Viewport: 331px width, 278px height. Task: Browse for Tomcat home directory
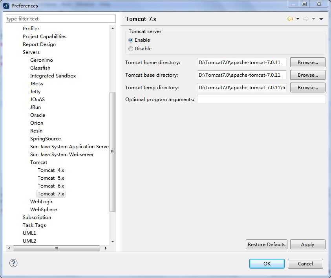[x=307, y=63]
